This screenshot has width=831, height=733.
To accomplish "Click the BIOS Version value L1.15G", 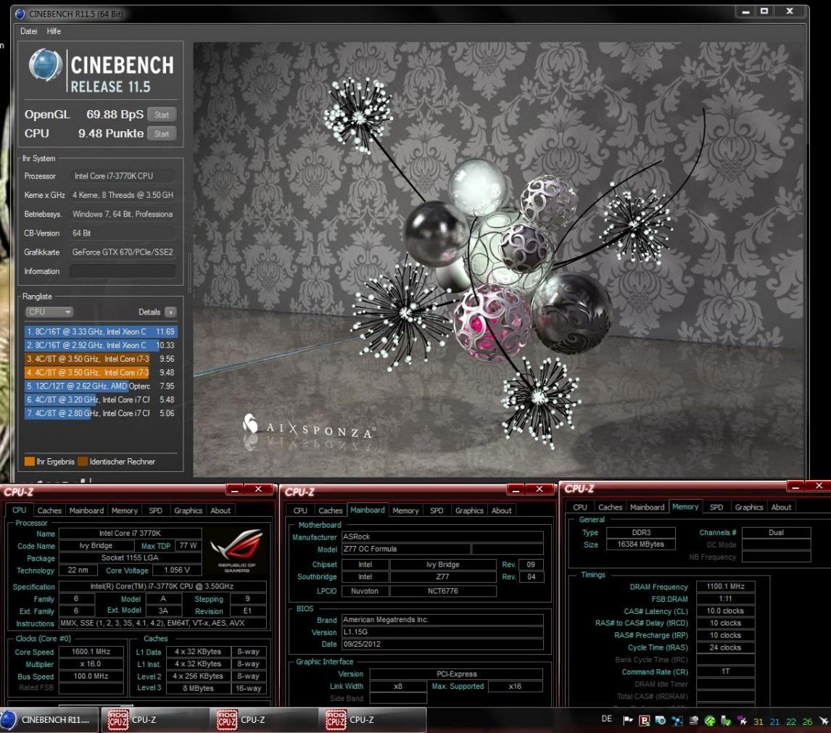I will [x=442, y=631].
